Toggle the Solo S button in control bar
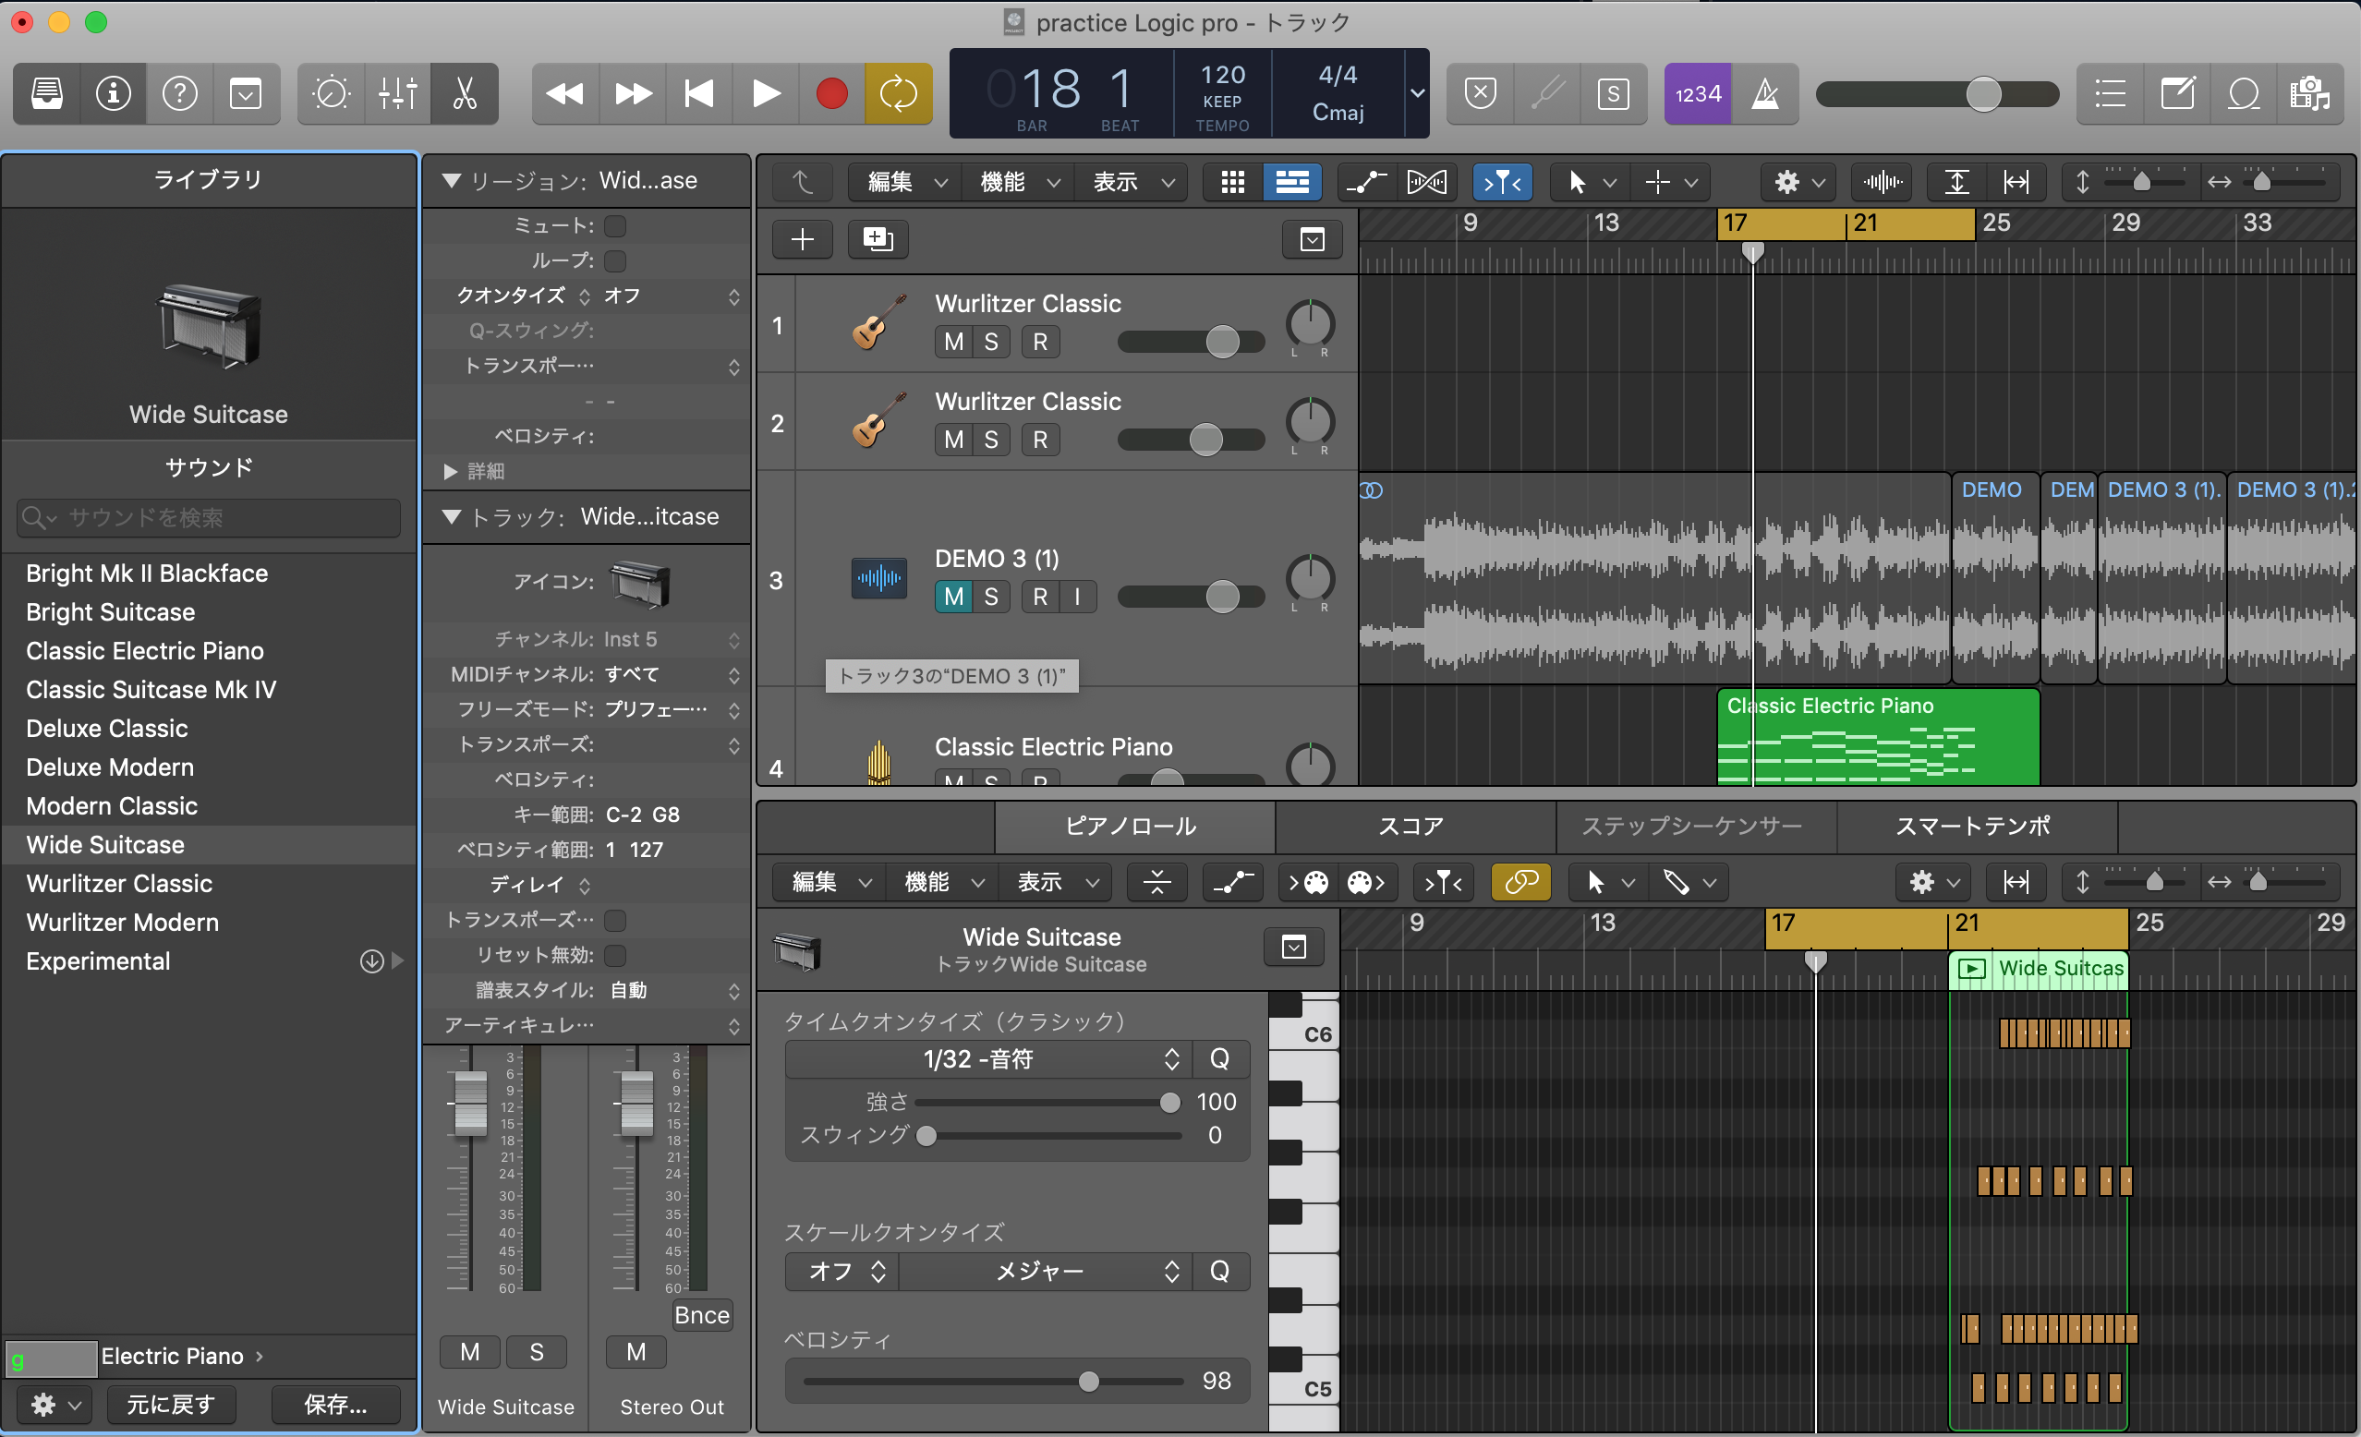The image size is (2361, 1437). click(1614, 94)
